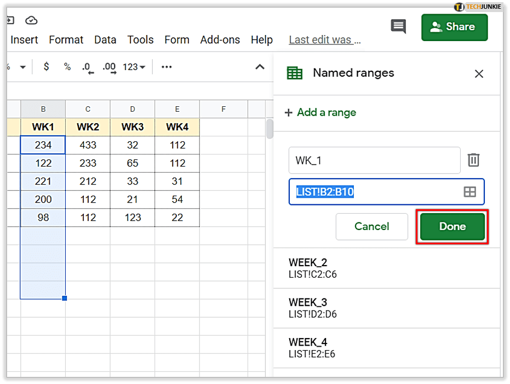Expand the three-dot more toolbar options
510x384 pixels.
click(167, 67)
